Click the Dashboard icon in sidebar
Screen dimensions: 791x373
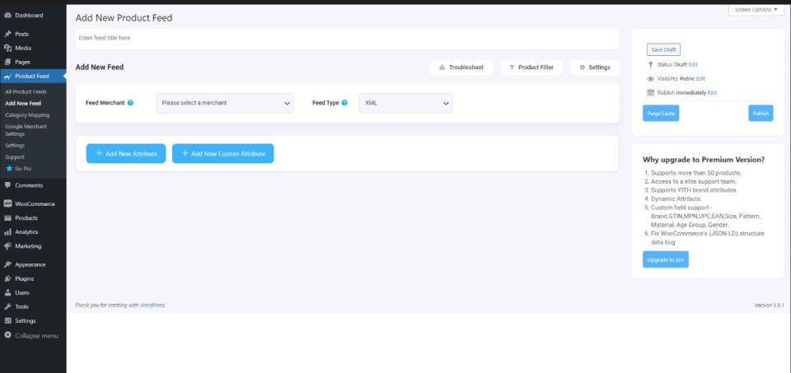click(7, 16)
